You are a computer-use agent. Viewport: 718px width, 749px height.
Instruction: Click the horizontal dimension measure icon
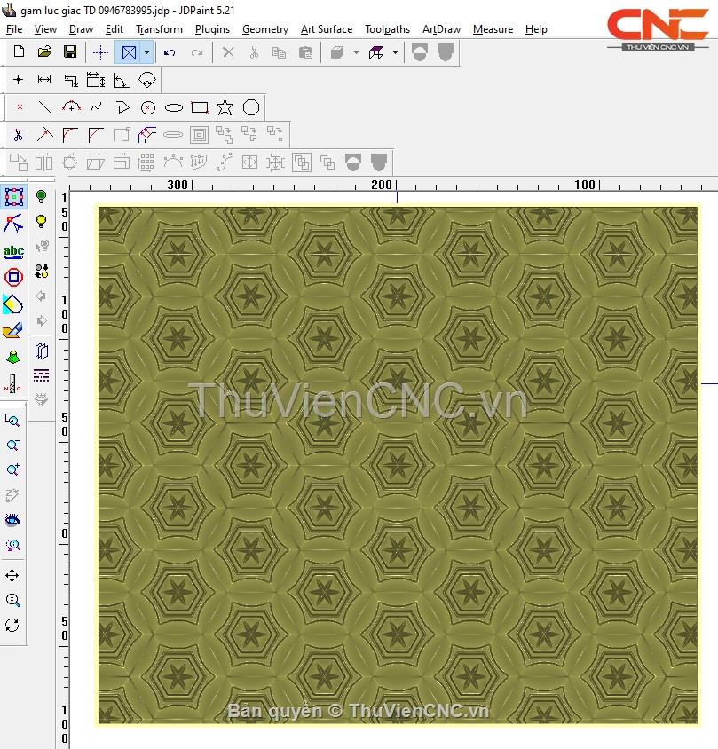click(44, 80)
